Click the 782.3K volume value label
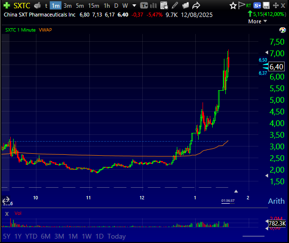Image resolution: width=289 pixels, height=243 pixels. click(277, 224)
